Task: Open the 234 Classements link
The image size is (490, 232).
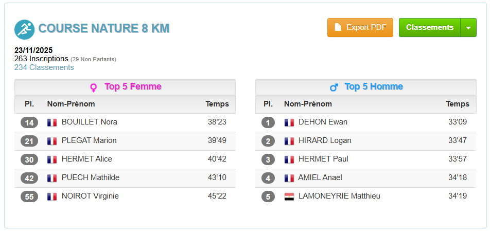Action: [44, 67]
